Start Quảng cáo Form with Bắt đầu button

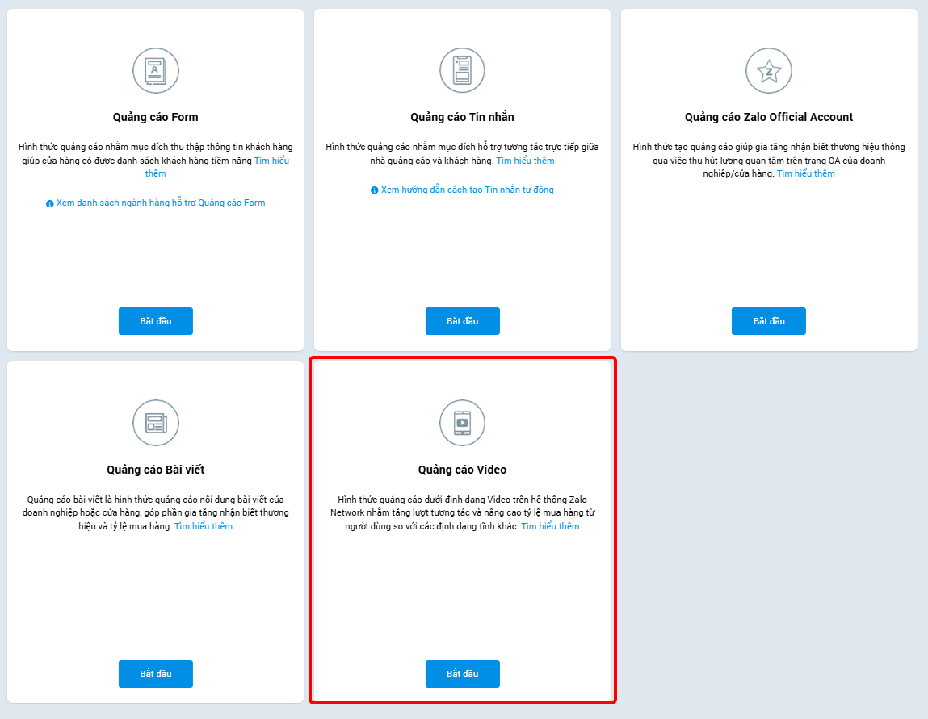tap(156, 321)
